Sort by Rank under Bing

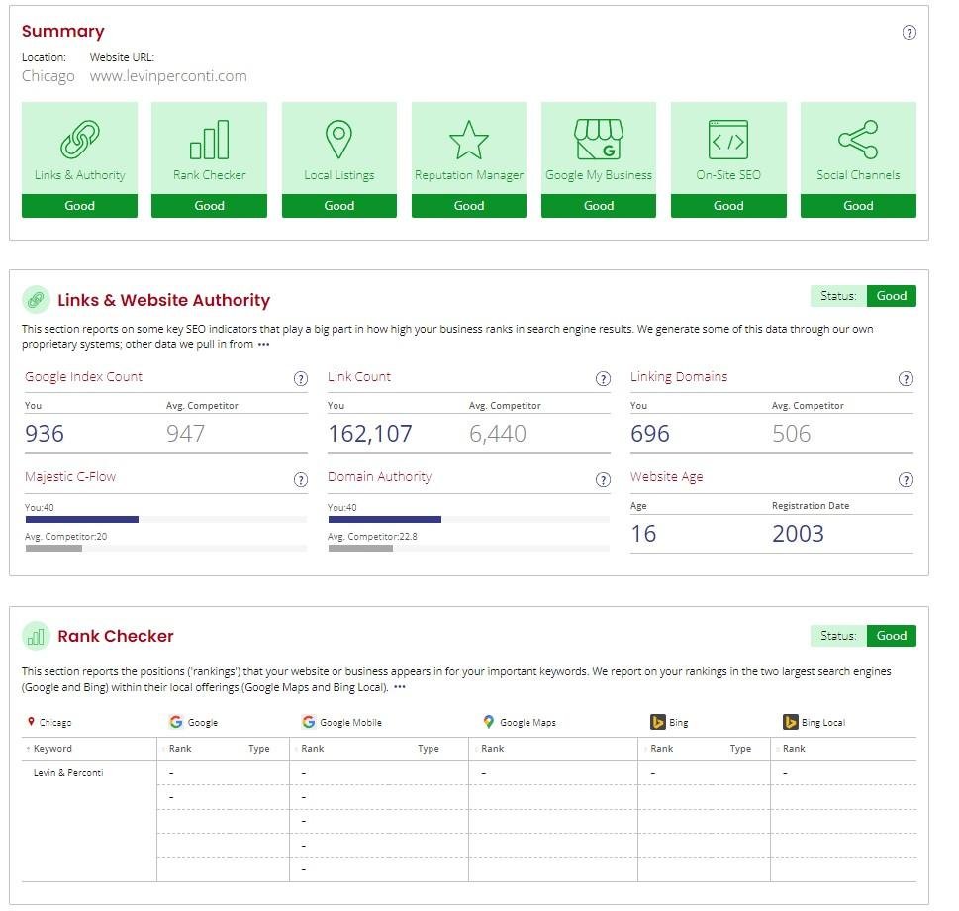661,749
